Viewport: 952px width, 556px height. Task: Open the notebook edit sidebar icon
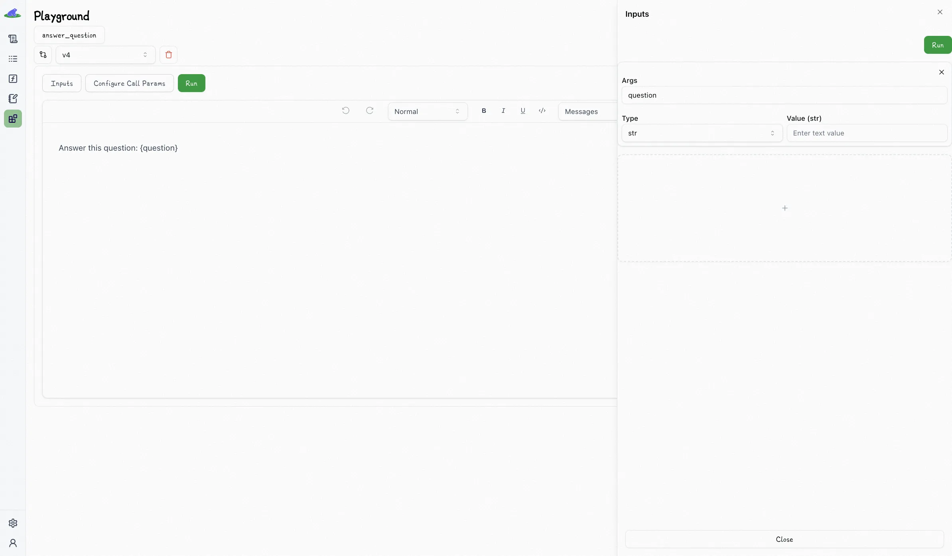[x=13, y=98]
